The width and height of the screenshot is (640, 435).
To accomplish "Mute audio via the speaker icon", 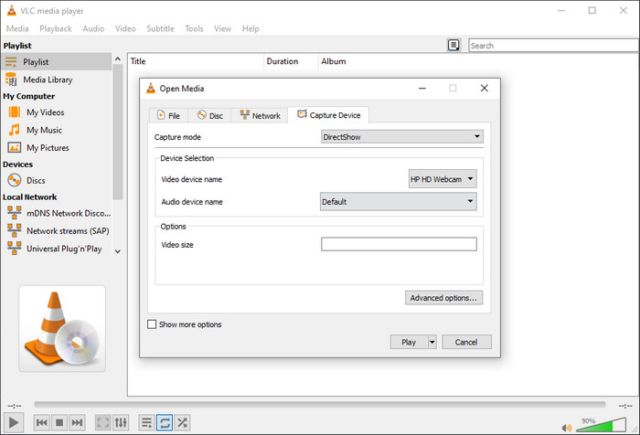I will click(567, 428).
